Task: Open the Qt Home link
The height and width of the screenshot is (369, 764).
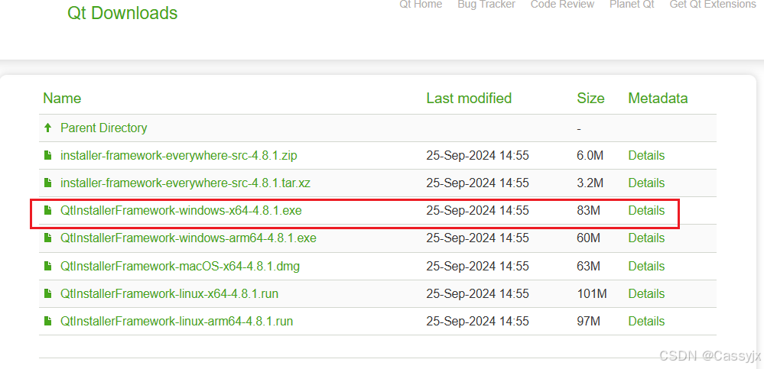Action: tap(421, 5)
